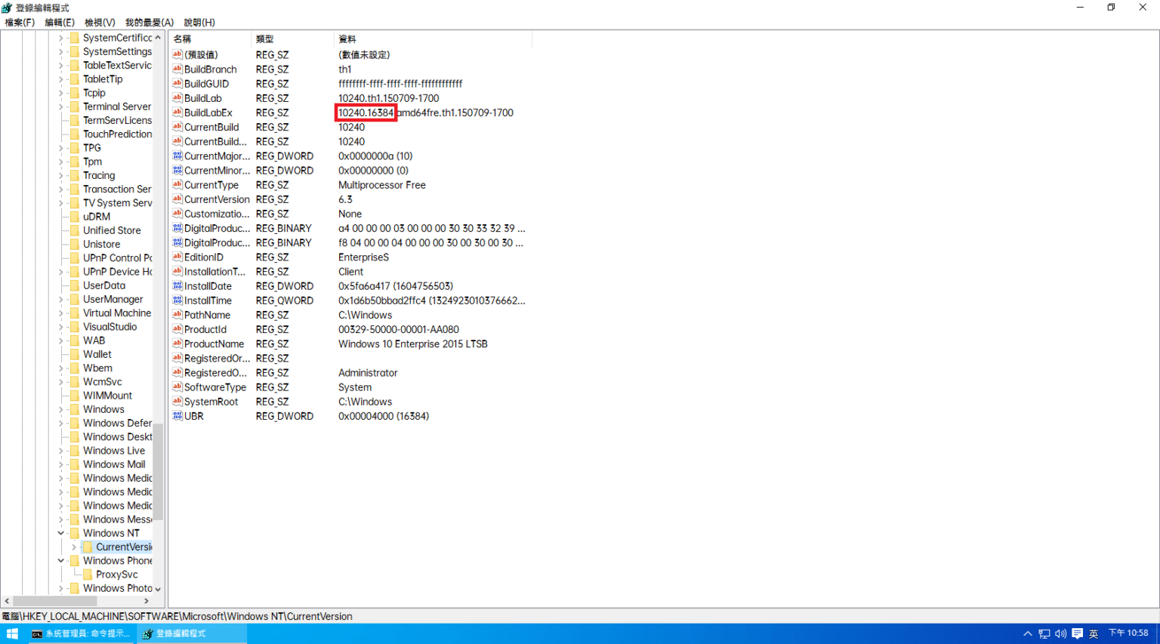Expand the Wbem tree node
Viewport: 1160px width, 644px height.
pyautogui.click(x=61, y=368)
